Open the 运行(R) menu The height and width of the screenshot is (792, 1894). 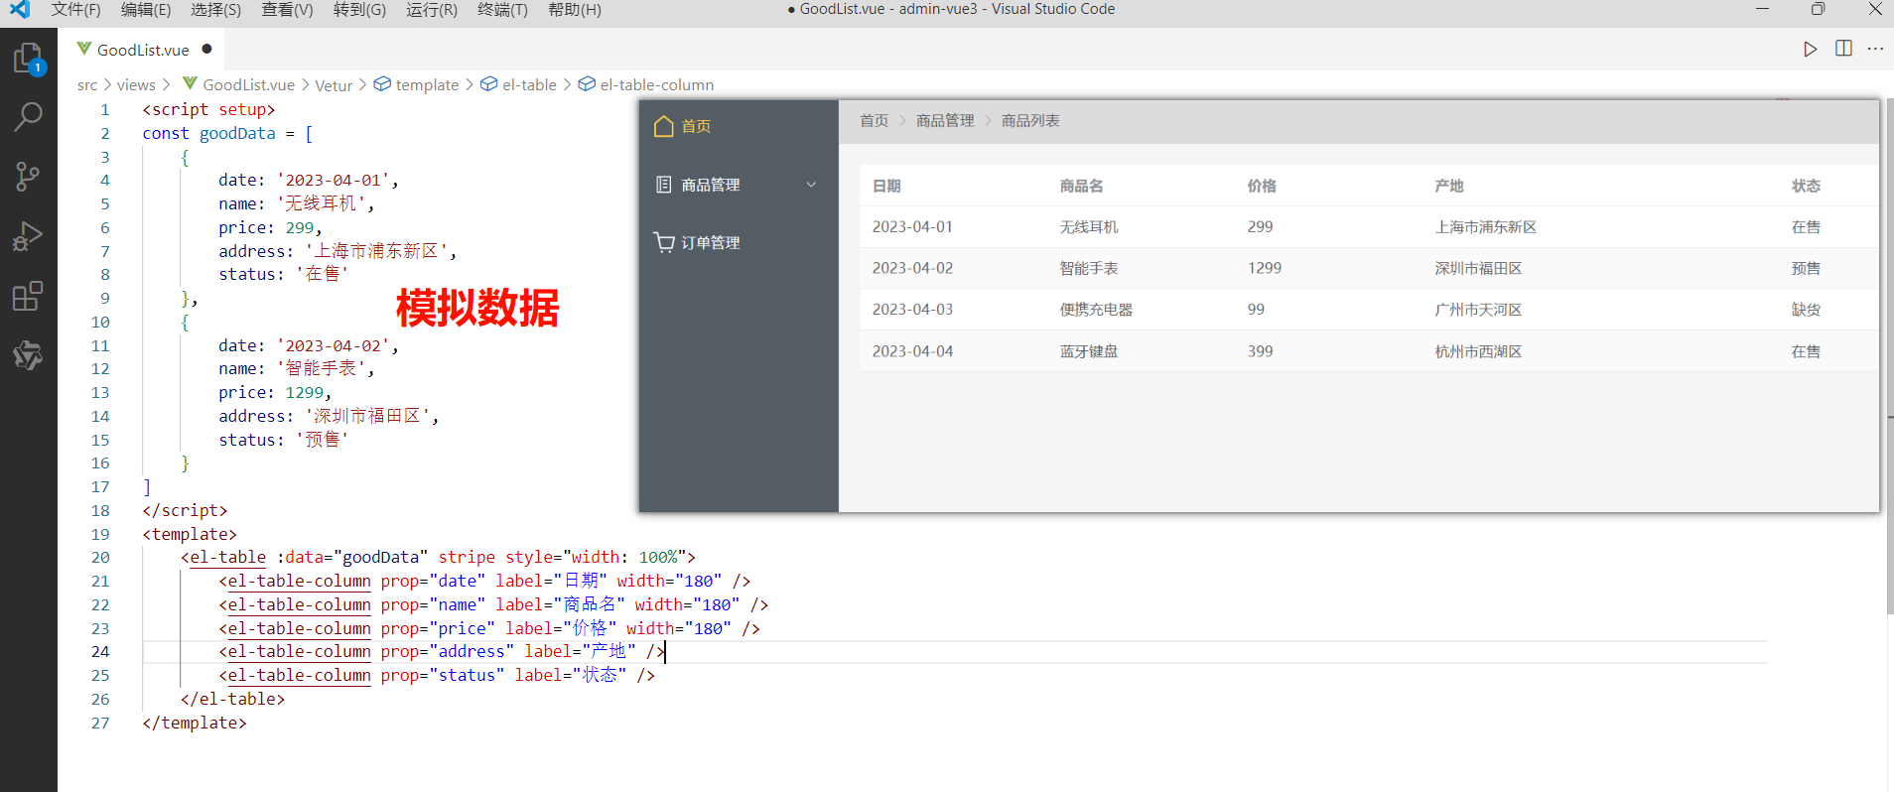click(432, 10)
